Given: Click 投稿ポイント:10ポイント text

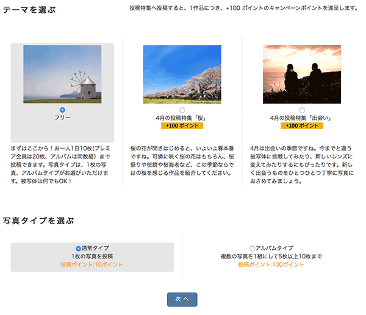Looking at the screenshot, I should tap(91, 264).
